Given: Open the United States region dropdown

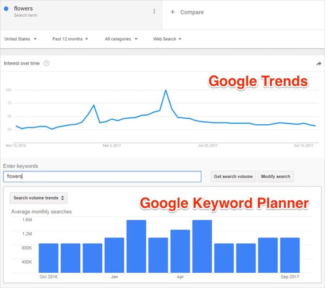Looking at the screenshot, I should (21, 39).
